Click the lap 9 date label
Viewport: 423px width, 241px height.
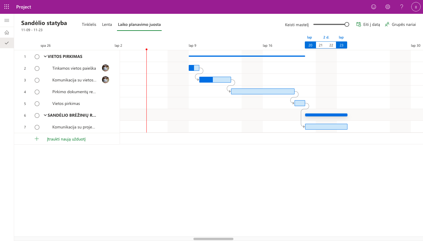(193, 46)
